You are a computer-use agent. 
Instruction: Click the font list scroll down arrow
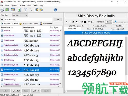(61, 84)
